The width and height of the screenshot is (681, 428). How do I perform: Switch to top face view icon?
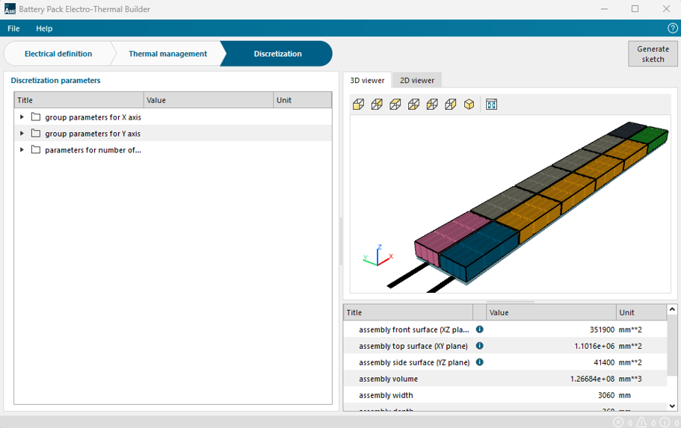395,105
